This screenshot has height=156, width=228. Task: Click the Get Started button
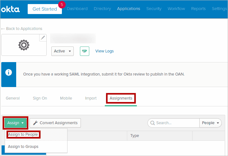pos(44,9)
